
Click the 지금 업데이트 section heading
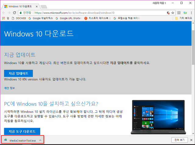point(20,55)
